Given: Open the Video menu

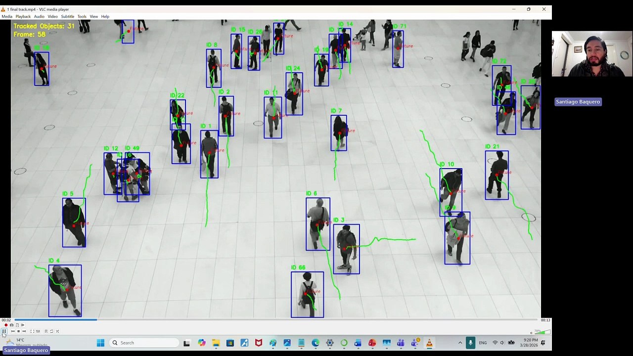Looking at the screenshot, I should (52, 16).
